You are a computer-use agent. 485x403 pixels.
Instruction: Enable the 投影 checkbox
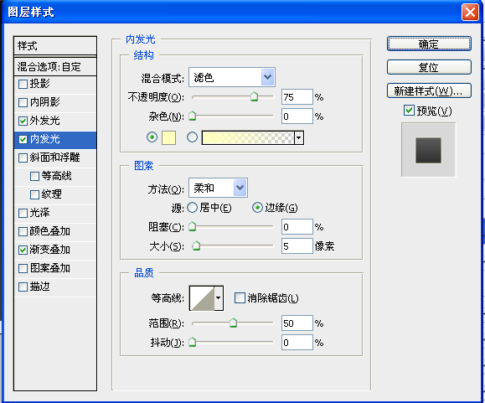point(23,84)
